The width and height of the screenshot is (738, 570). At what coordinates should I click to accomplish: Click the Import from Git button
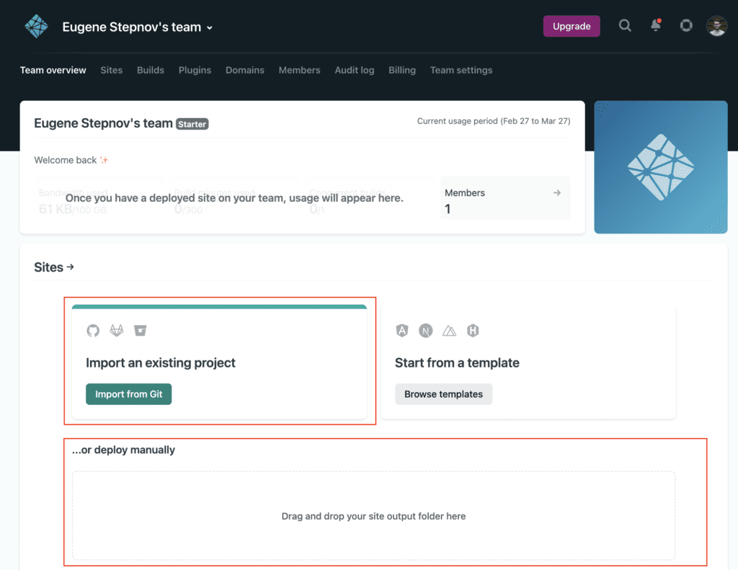coord(128,394)
